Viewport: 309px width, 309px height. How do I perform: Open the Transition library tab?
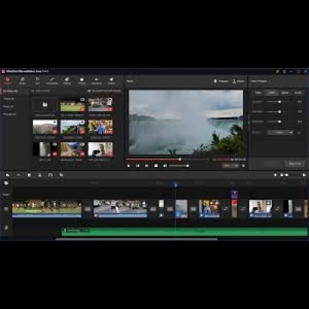click(52, 81)
